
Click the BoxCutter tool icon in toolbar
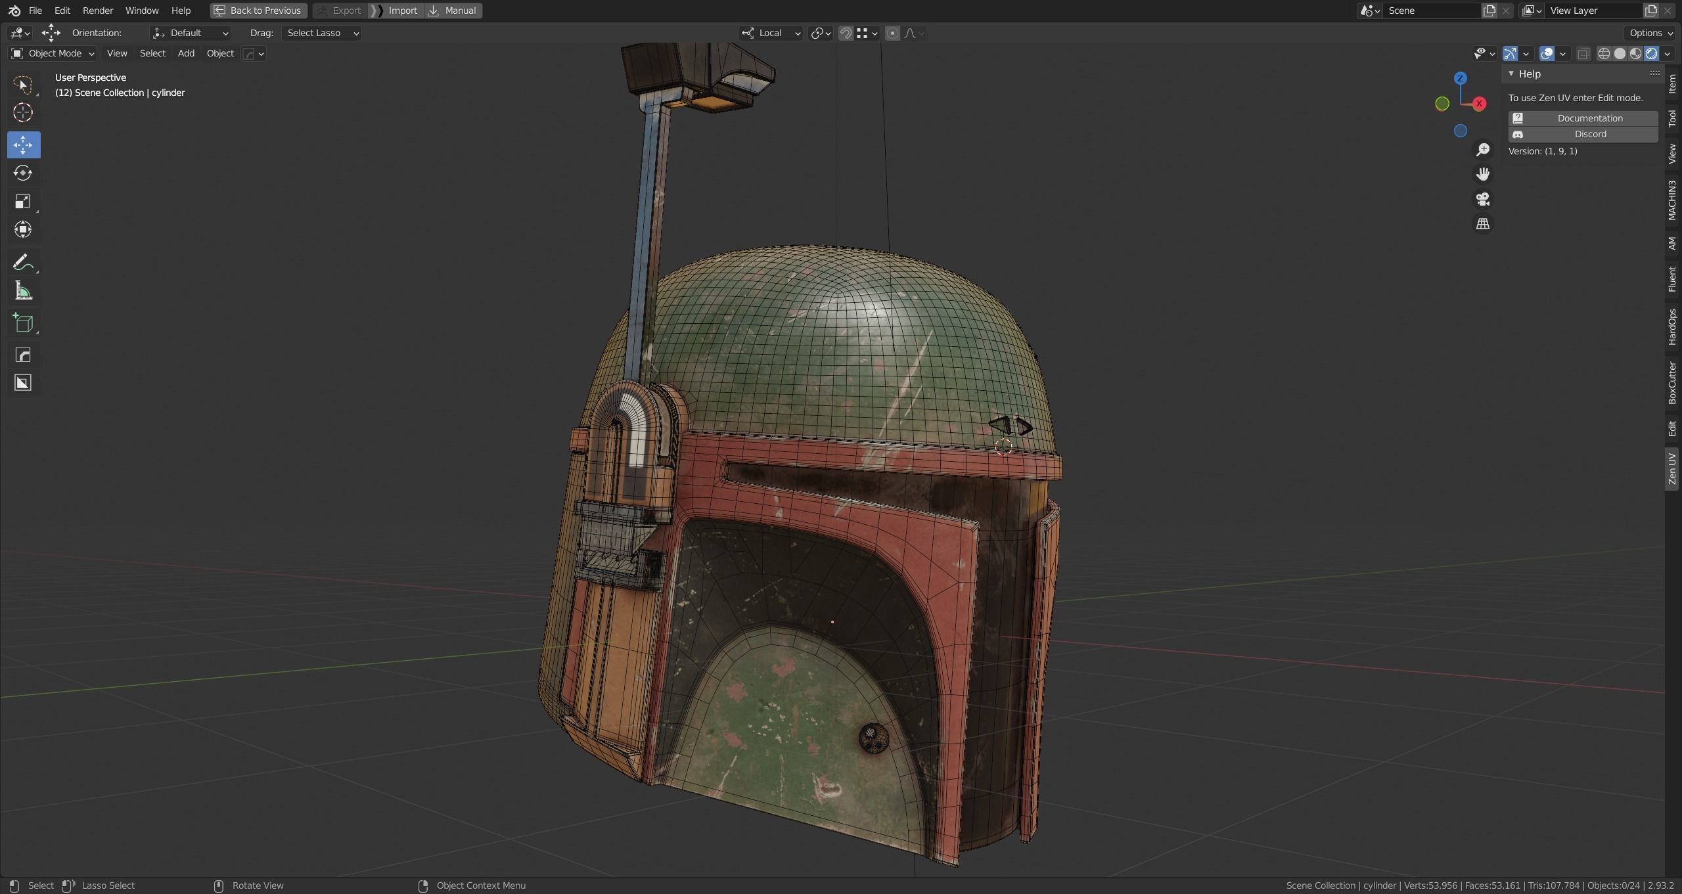(x=23, y=383)
